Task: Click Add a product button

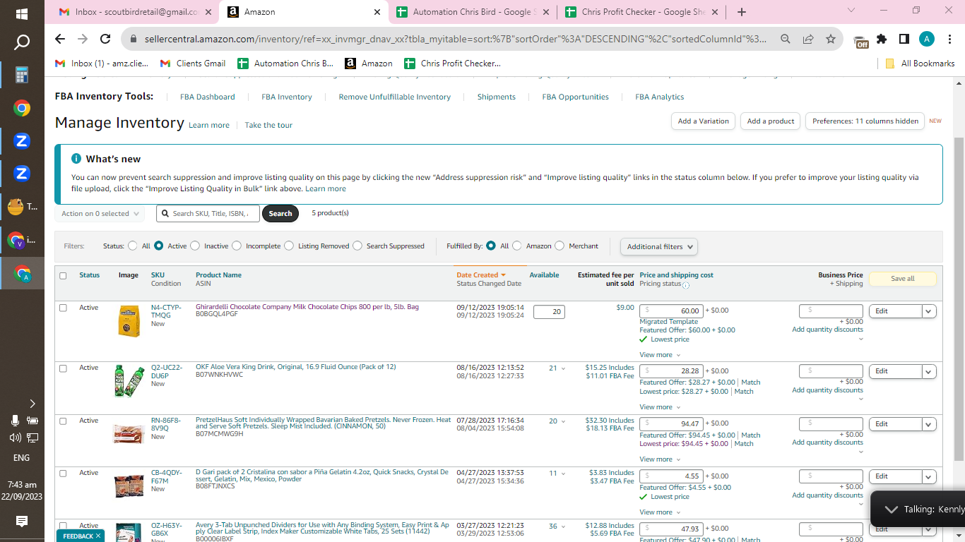Action: coord(771,121)
